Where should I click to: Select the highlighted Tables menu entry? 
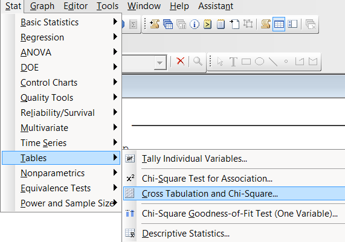pyautogui.click(x=61, y=158)
